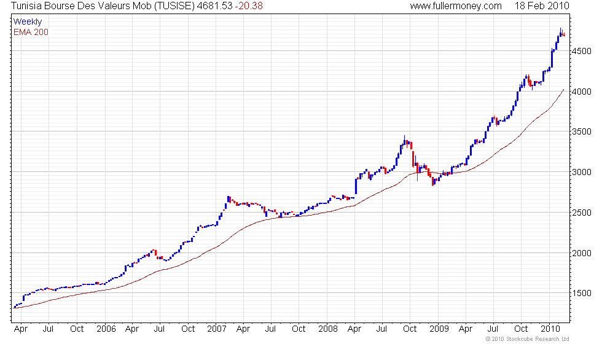602x344 pixels.
Task: Click the 2007 x-axis year label
Action: [x=216, y=329]
